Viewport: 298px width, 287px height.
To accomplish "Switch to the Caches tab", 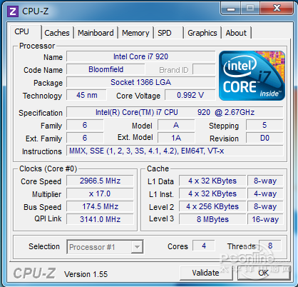I will [57, 33].
